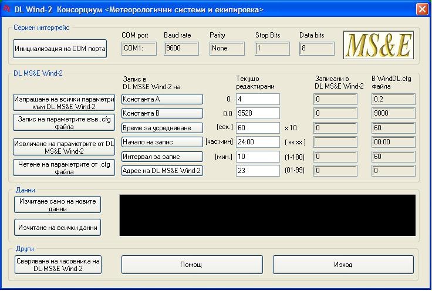Edit averaging time field next to x 10
This screenshot has height=291, width=432.
pyautogui.click(x=258, y=128)
